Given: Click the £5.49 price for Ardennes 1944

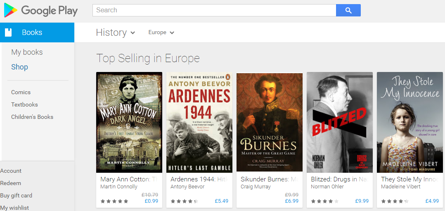Looking at the screenshot, I should pyautogui.click(x=221, y=201).
